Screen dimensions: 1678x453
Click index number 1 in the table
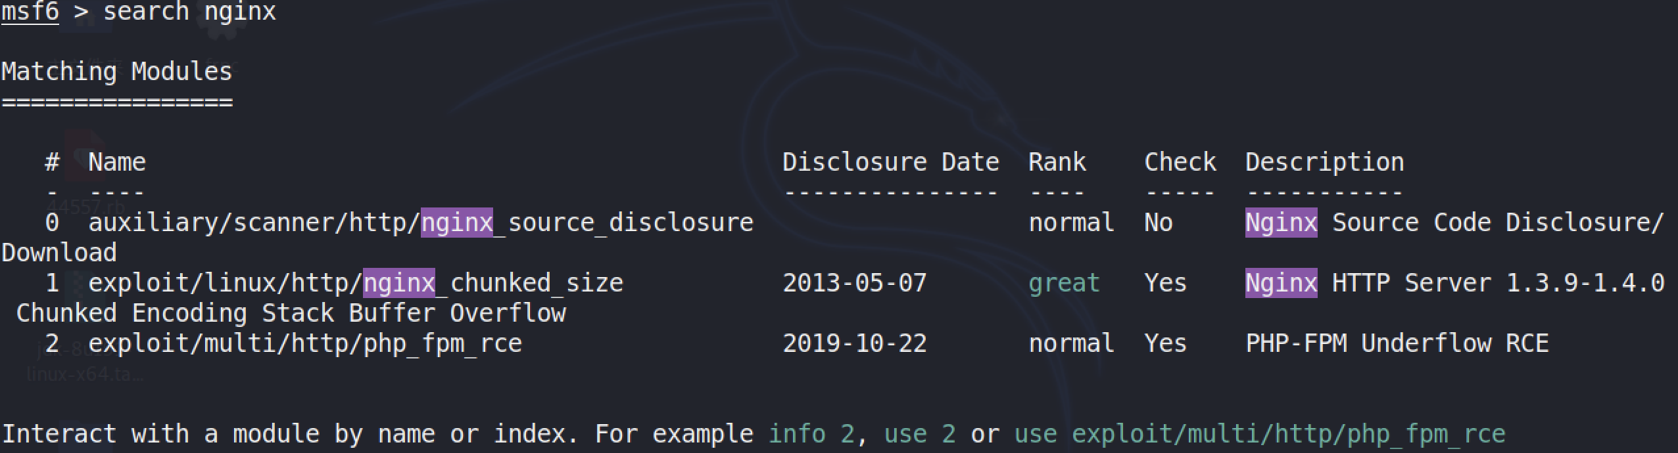click(52, 283)
